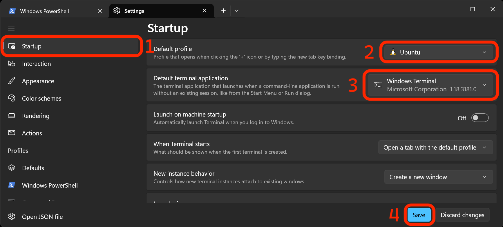Open the Interaction settings page

[36, 64]
